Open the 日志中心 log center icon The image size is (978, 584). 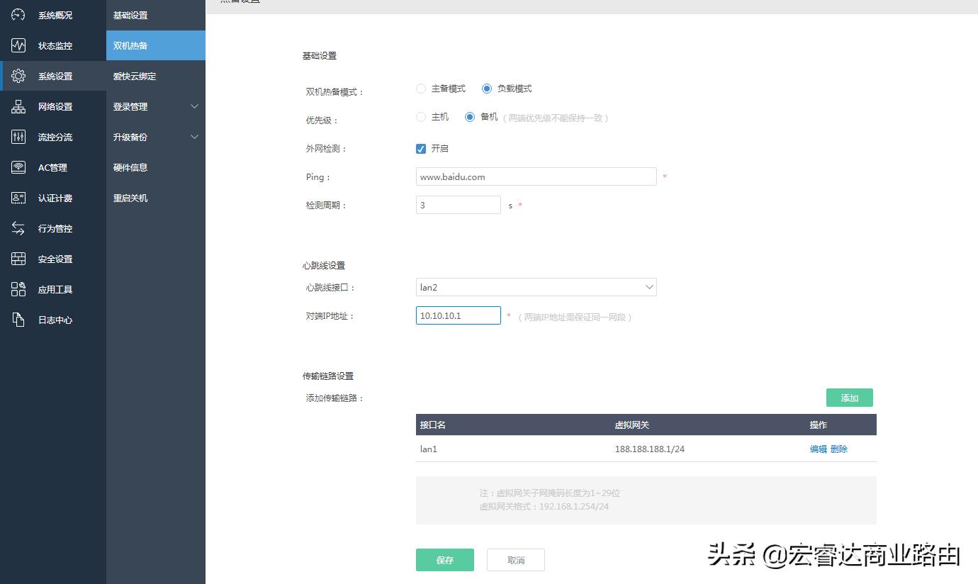pos(18,320)
